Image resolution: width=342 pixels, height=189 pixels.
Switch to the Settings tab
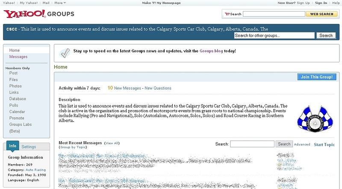(x=29, y=147)
